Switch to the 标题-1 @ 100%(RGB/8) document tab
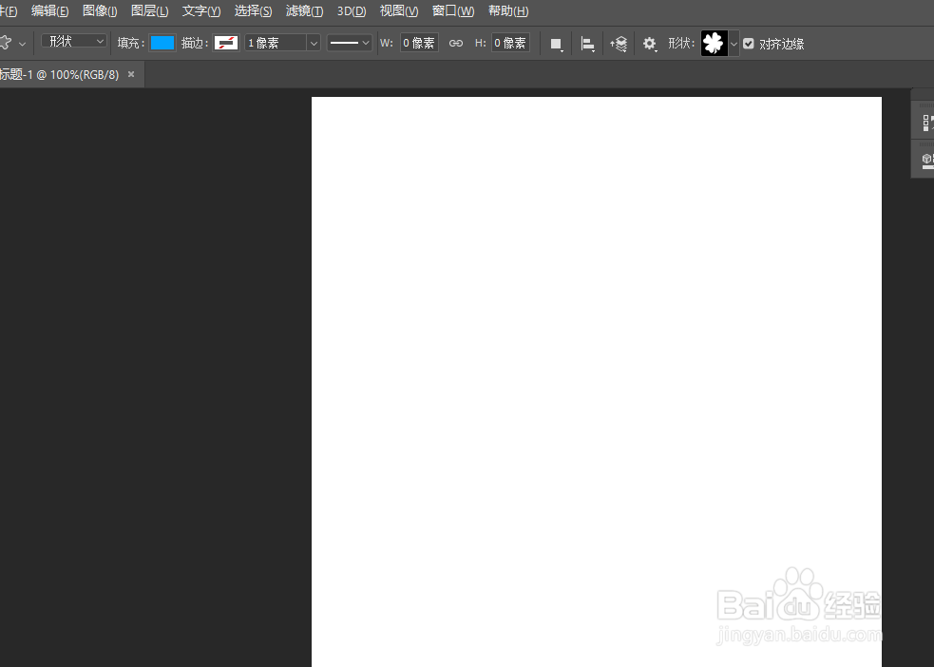Screen dimensions: 934x667 pos(60,75)
